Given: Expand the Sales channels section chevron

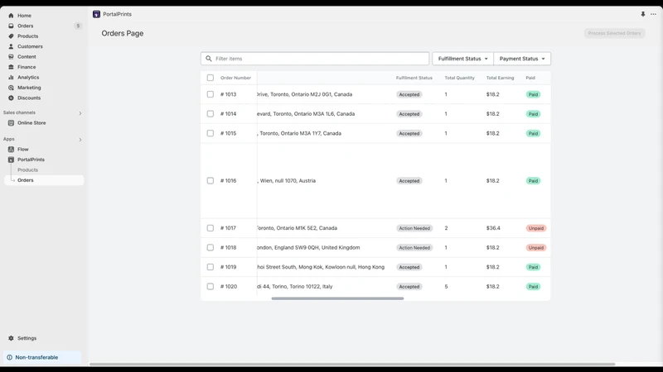Looking at the screenshot, I should click(x=80, y=113).
